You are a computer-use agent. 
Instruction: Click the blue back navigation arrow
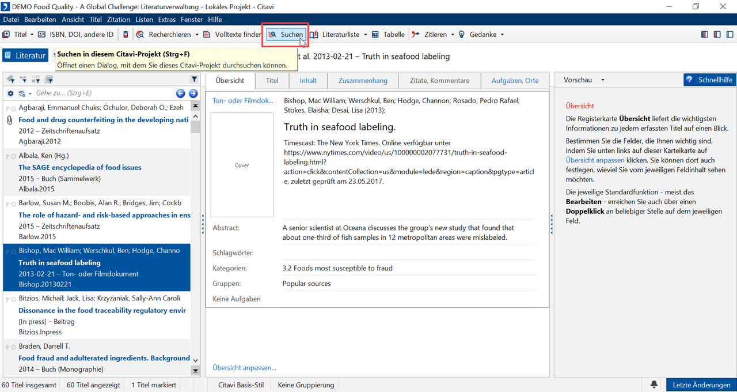point(180,93)
